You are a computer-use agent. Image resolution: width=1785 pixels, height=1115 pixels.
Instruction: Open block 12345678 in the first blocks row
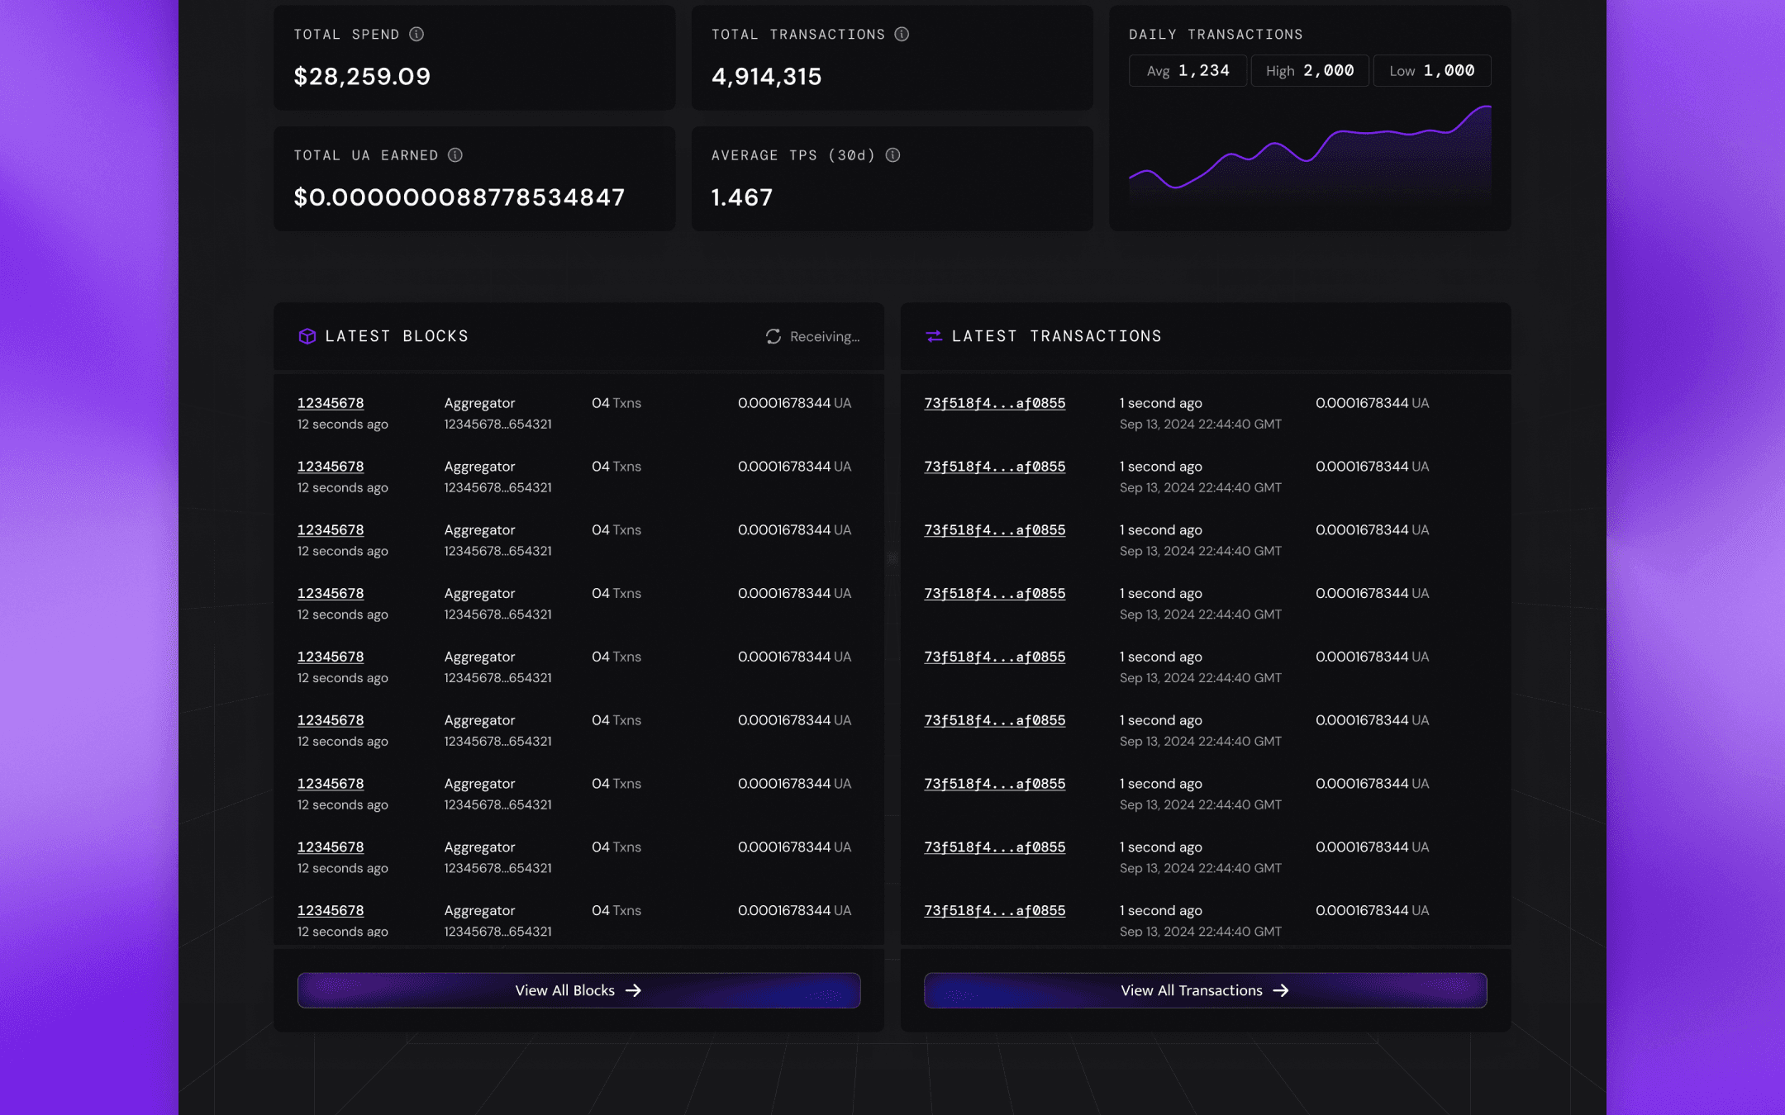point(331,403)
